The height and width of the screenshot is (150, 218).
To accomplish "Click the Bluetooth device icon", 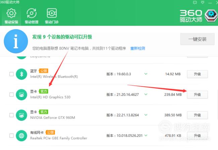I will 21,74.
